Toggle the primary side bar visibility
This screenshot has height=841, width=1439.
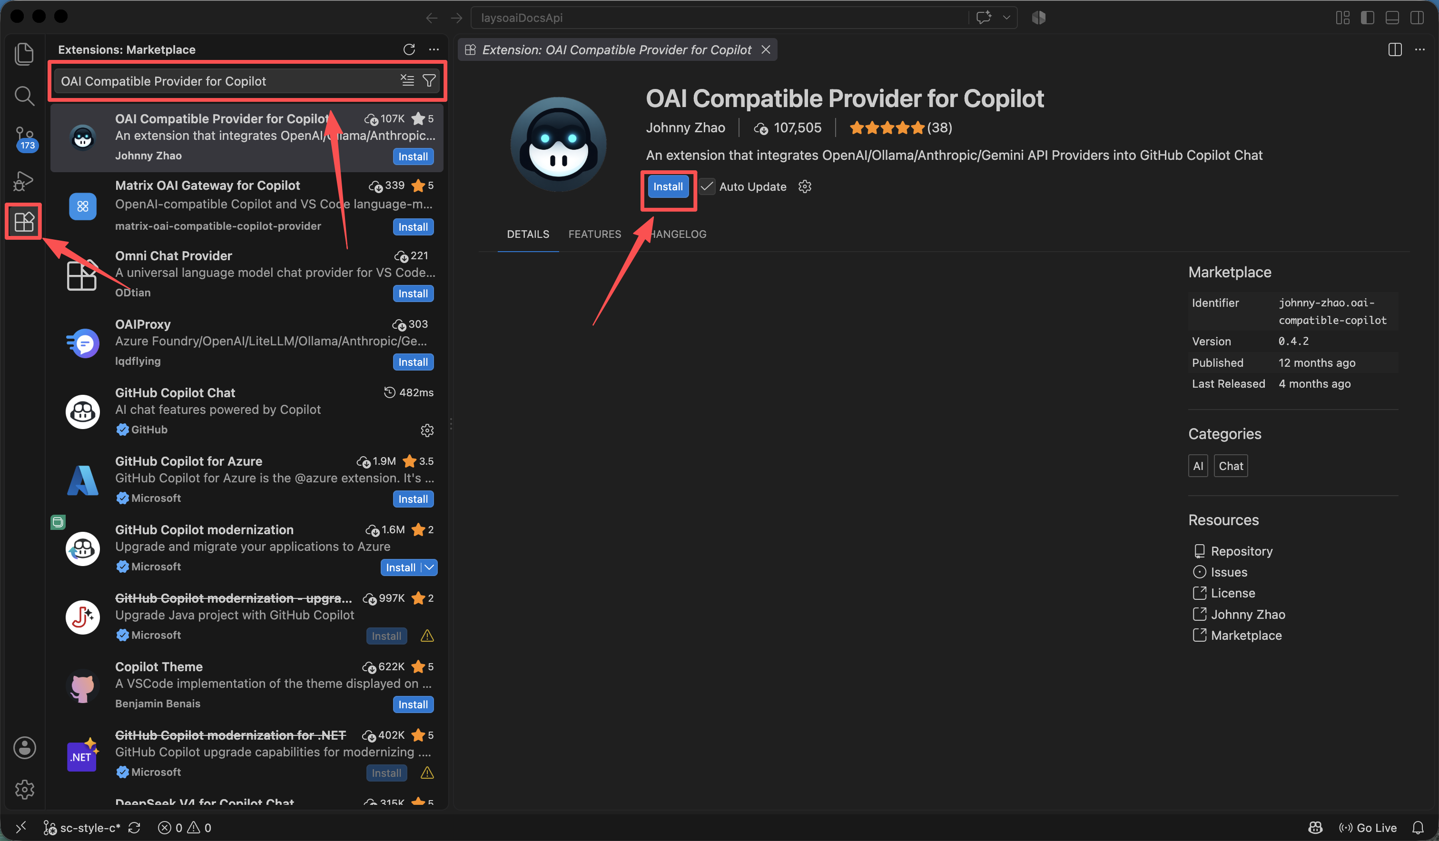point(1368,18)
